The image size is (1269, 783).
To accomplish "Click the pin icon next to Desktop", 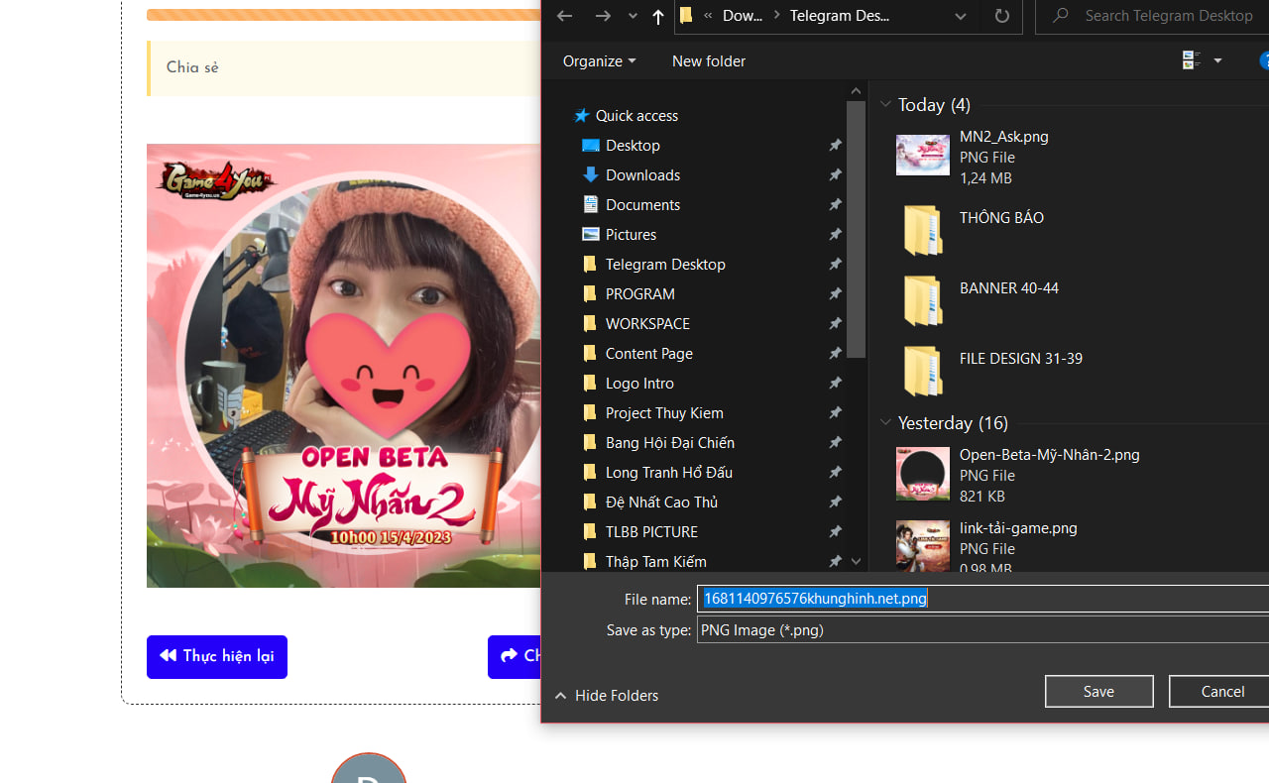I will [835, 146].
